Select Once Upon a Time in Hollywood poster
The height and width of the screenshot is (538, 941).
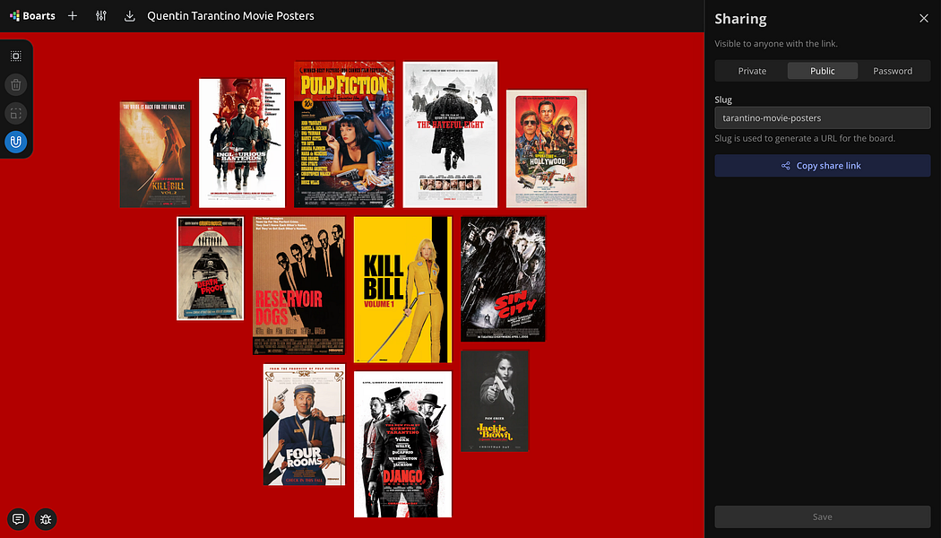546,148
